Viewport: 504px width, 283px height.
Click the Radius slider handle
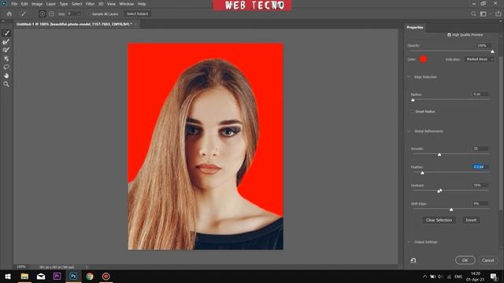(x=413, y=100)
